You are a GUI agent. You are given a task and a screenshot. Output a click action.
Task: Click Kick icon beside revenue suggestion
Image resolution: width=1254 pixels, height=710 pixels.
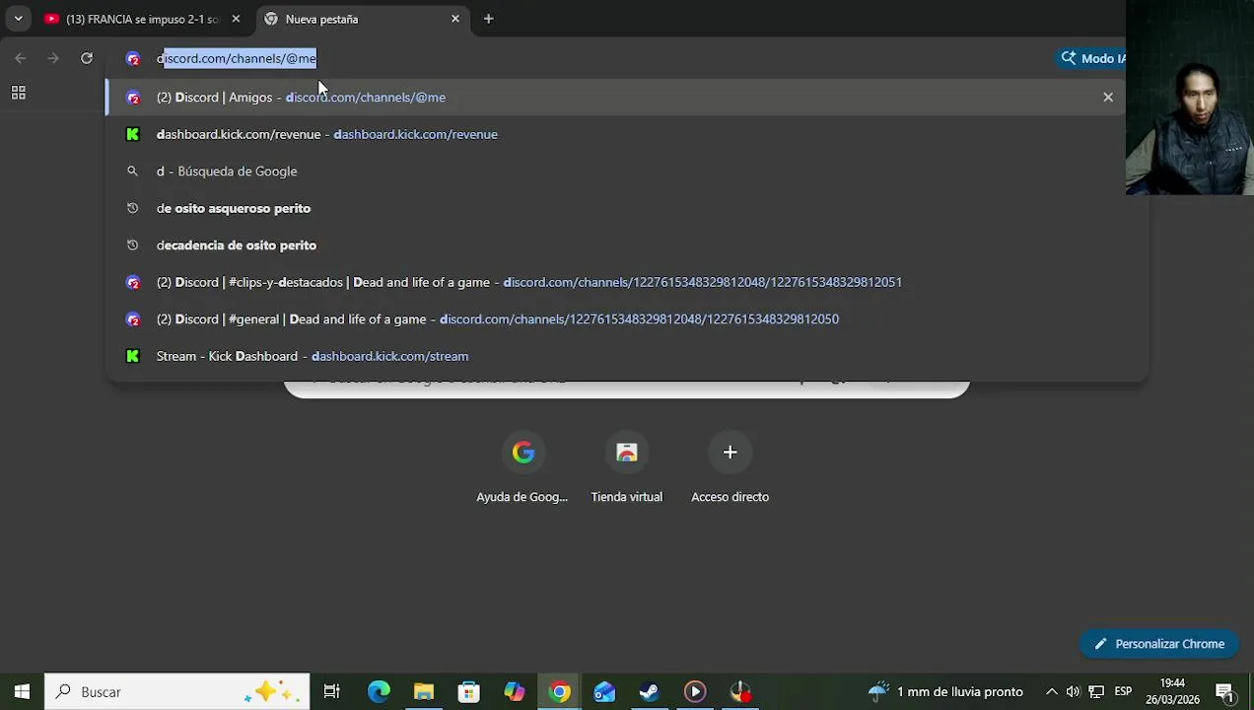133,134
